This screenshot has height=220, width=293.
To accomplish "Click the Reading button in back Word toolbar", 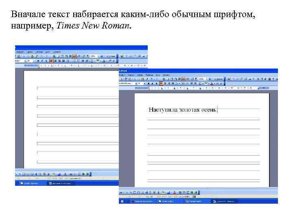I will (110, 56).
